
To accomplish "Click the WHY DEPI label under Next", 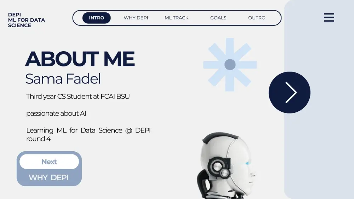I will [48, 177].
